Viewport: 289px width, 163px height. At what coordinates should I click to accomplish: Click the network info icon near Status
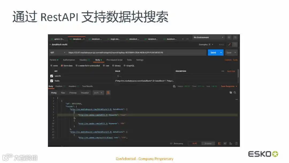tap(174, 86)
